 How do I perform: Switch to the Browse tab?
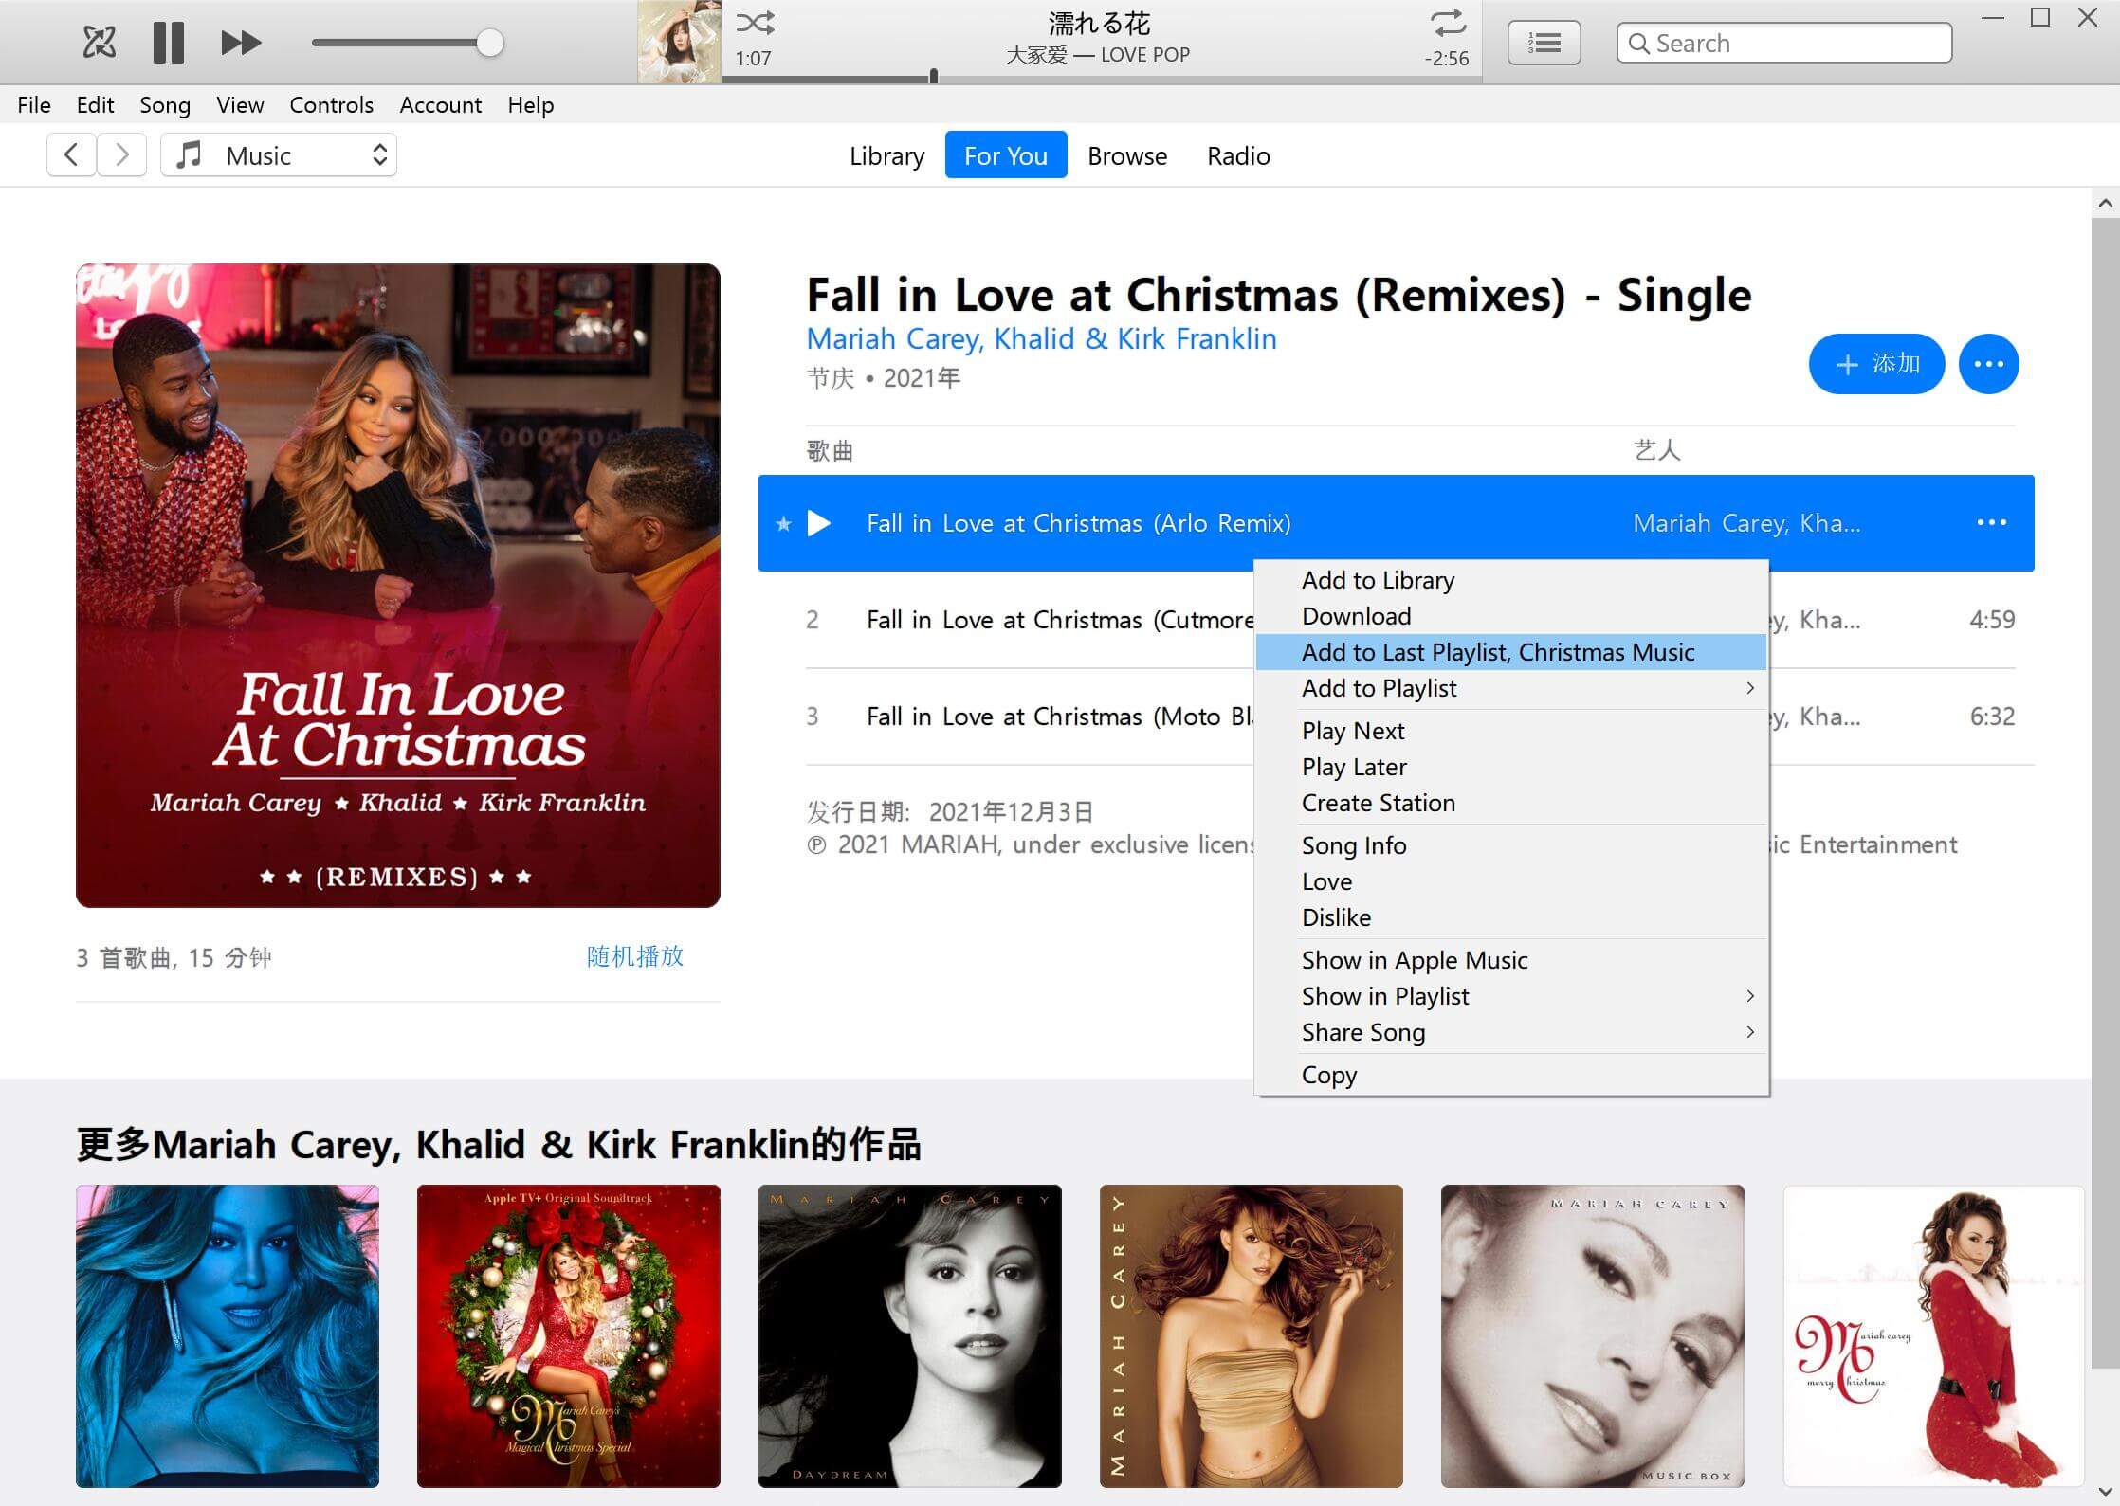click(x=1127, y=154)
